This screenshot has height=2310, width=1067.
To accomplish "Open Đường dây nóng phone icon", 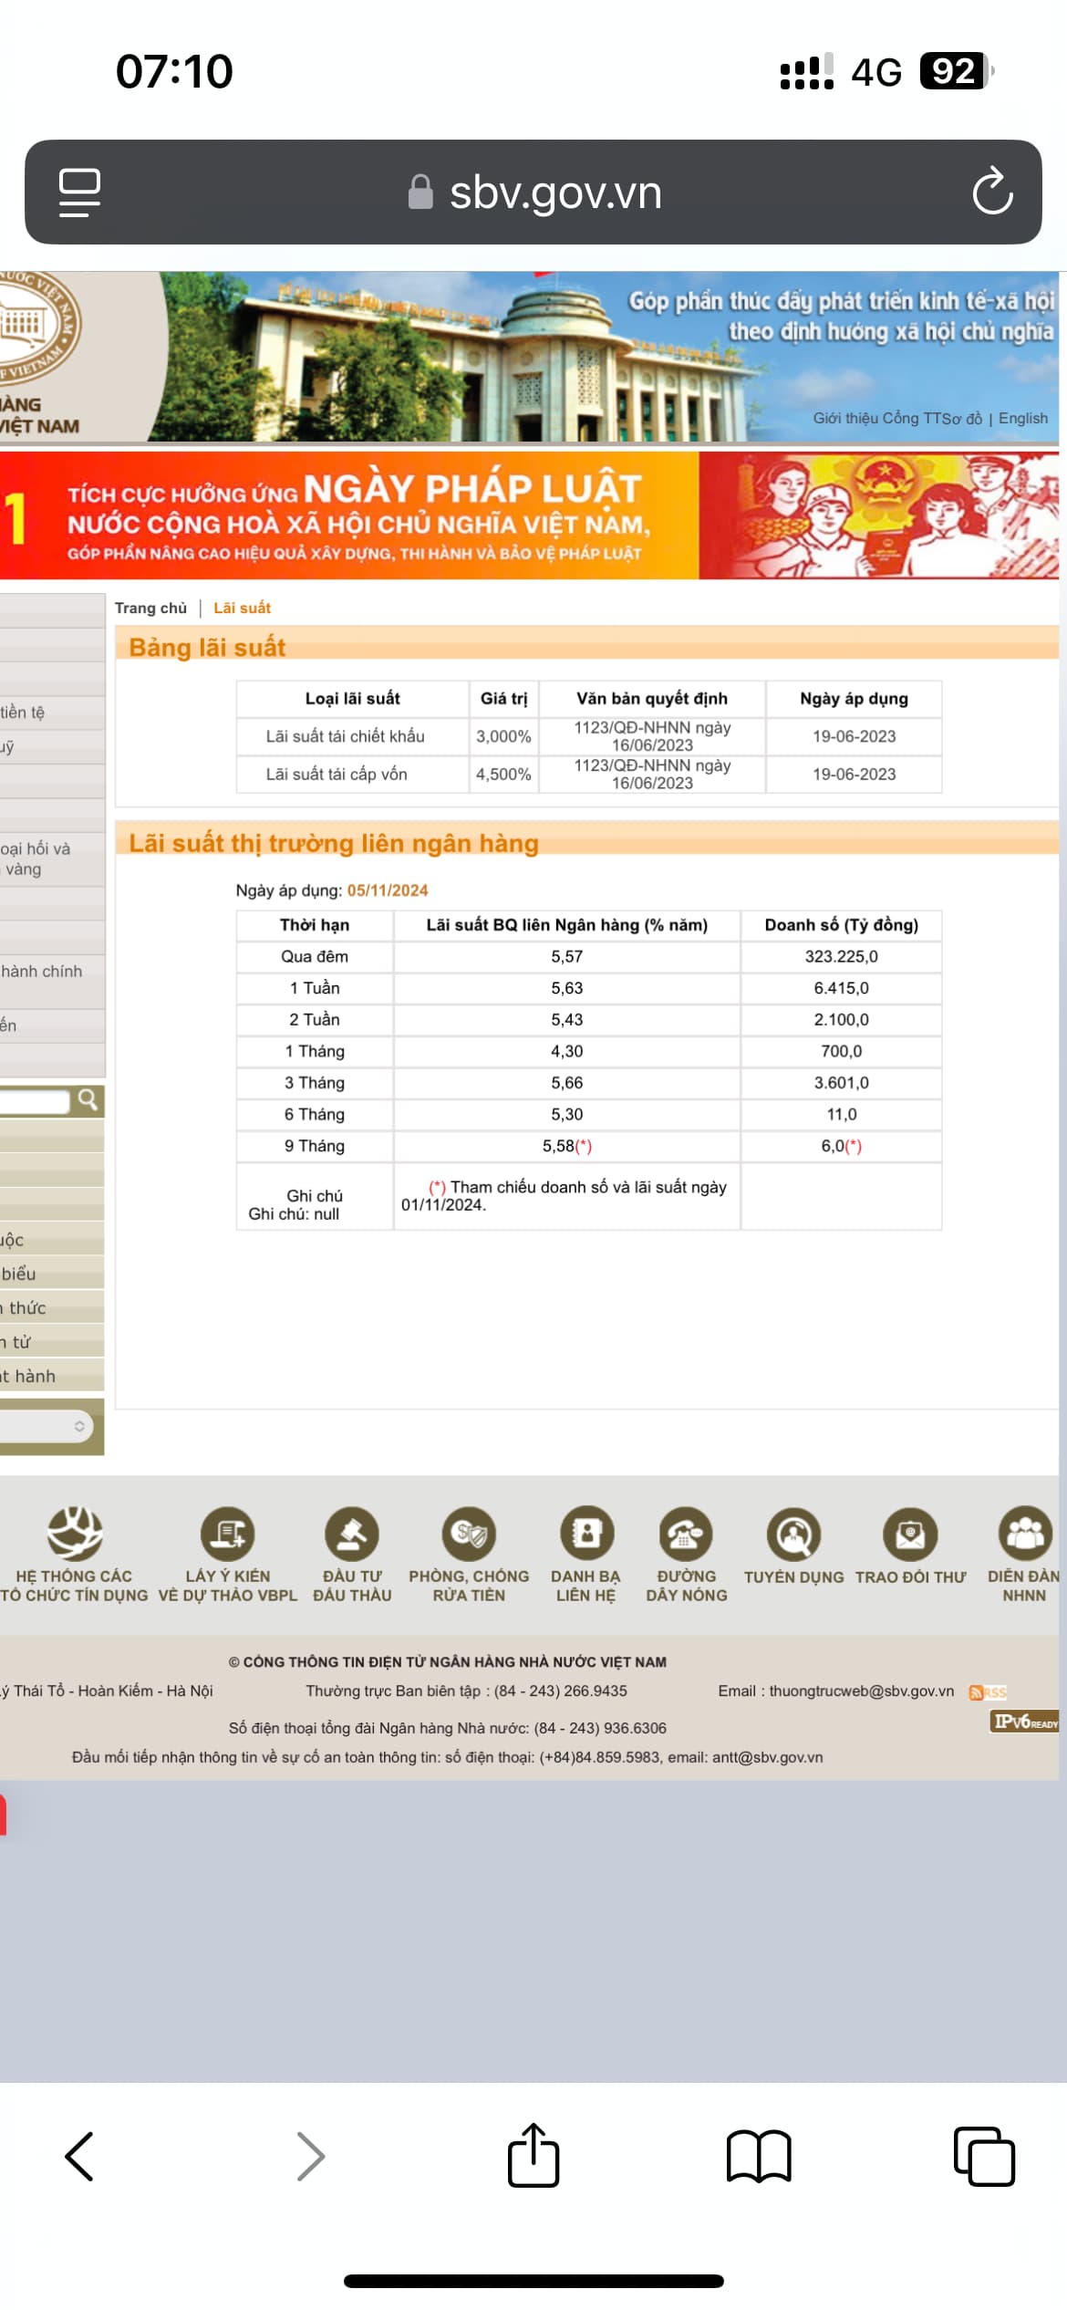I will (x=686, y=1534).
